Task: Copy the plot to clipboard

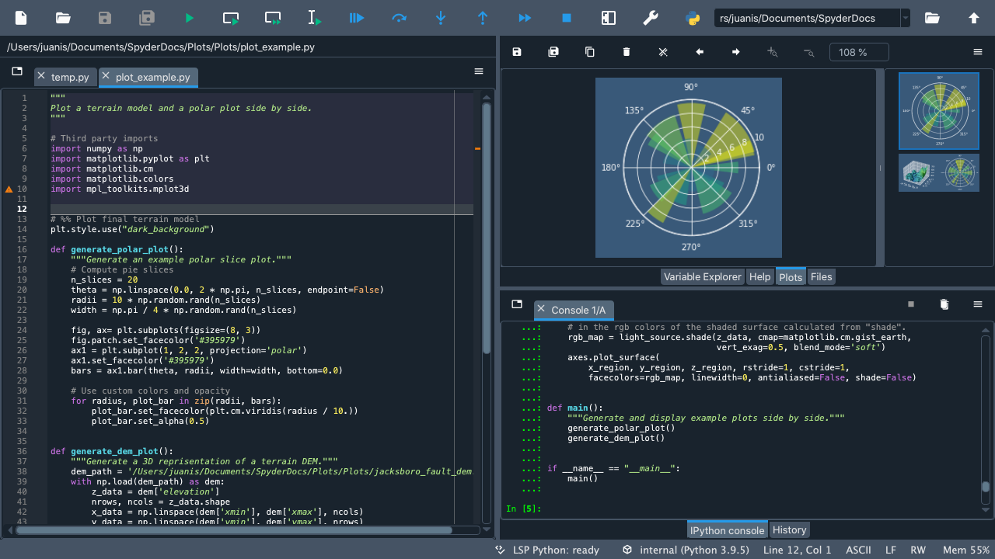Action: (590, 52)
